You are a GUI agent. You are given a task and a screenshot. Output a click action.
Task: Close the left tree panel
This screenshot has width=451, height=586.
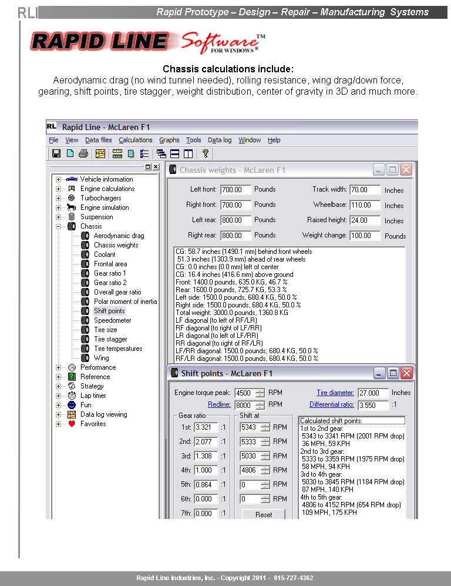[156, 167]
